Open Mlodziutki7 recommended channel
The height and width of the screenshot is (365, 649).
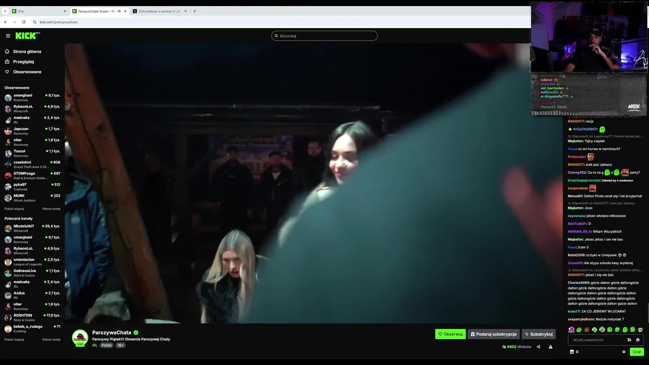pyautogui.click(x=32, y=228)
